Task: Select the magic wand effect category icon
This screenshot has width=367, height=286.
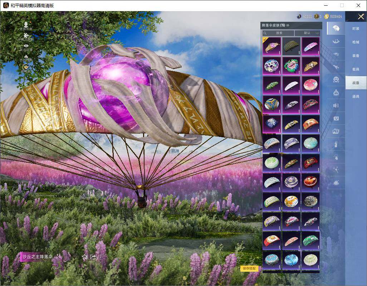Action: [336, 170]
